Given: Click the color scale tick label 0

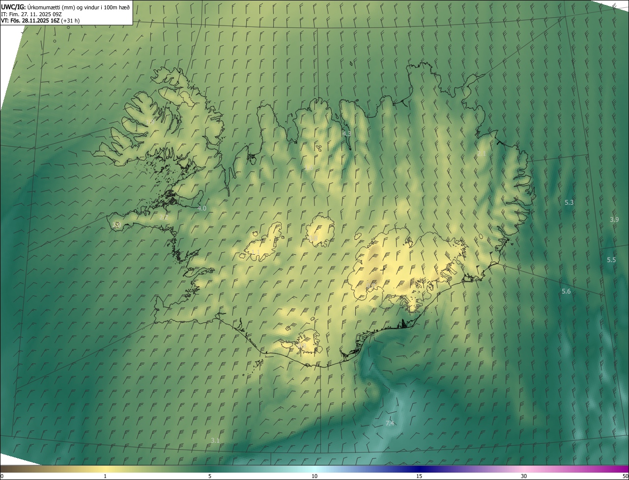Looking at the screenshot, I should [2, 476].
